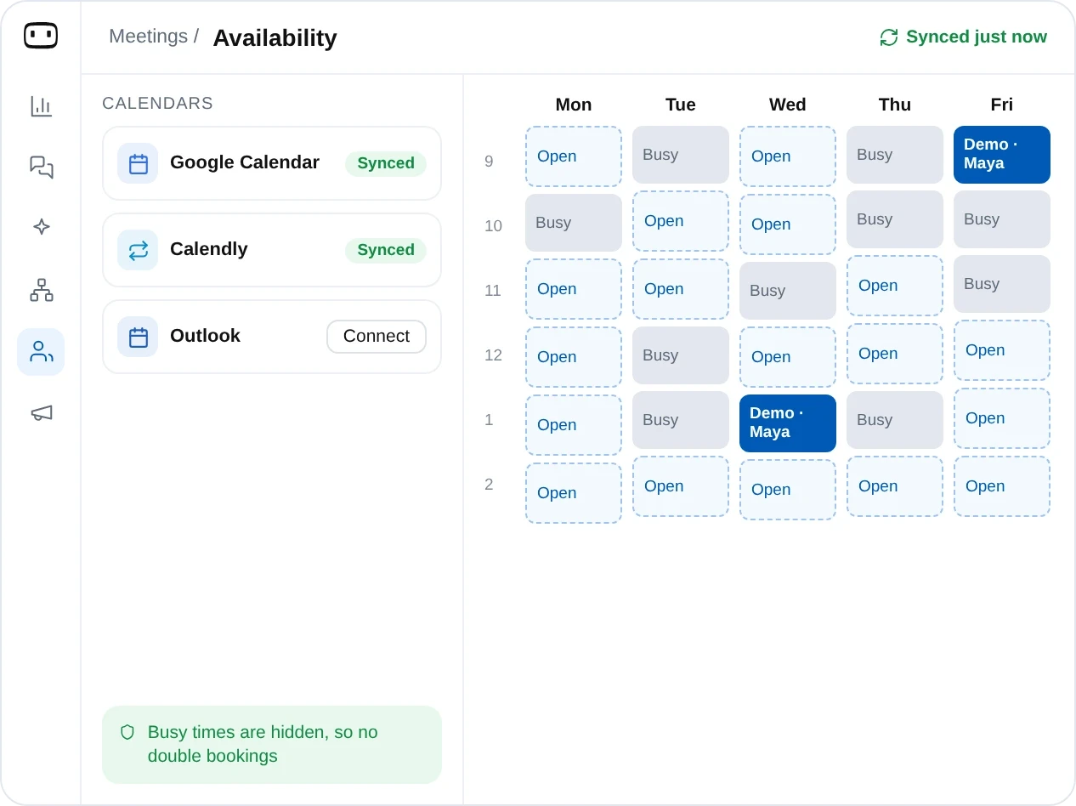The height and width of the screenshot is (806, 1076).
Task: Select Friday 12 Open slot
Action: click(1002, 350)
